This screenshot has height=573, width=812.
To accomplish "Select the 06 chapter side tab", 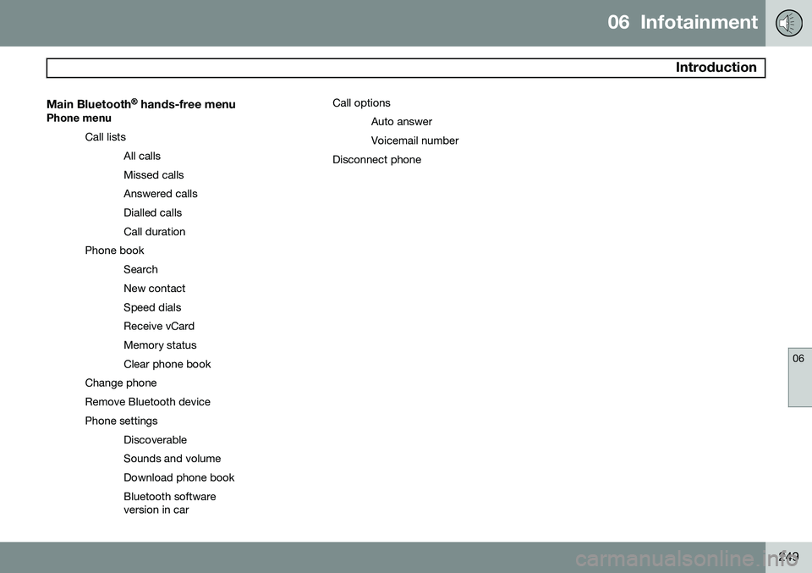I will [800, 377].
